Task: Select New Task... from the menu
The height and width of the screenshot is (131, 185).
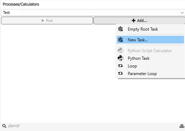Action: [x=150, y=40]
